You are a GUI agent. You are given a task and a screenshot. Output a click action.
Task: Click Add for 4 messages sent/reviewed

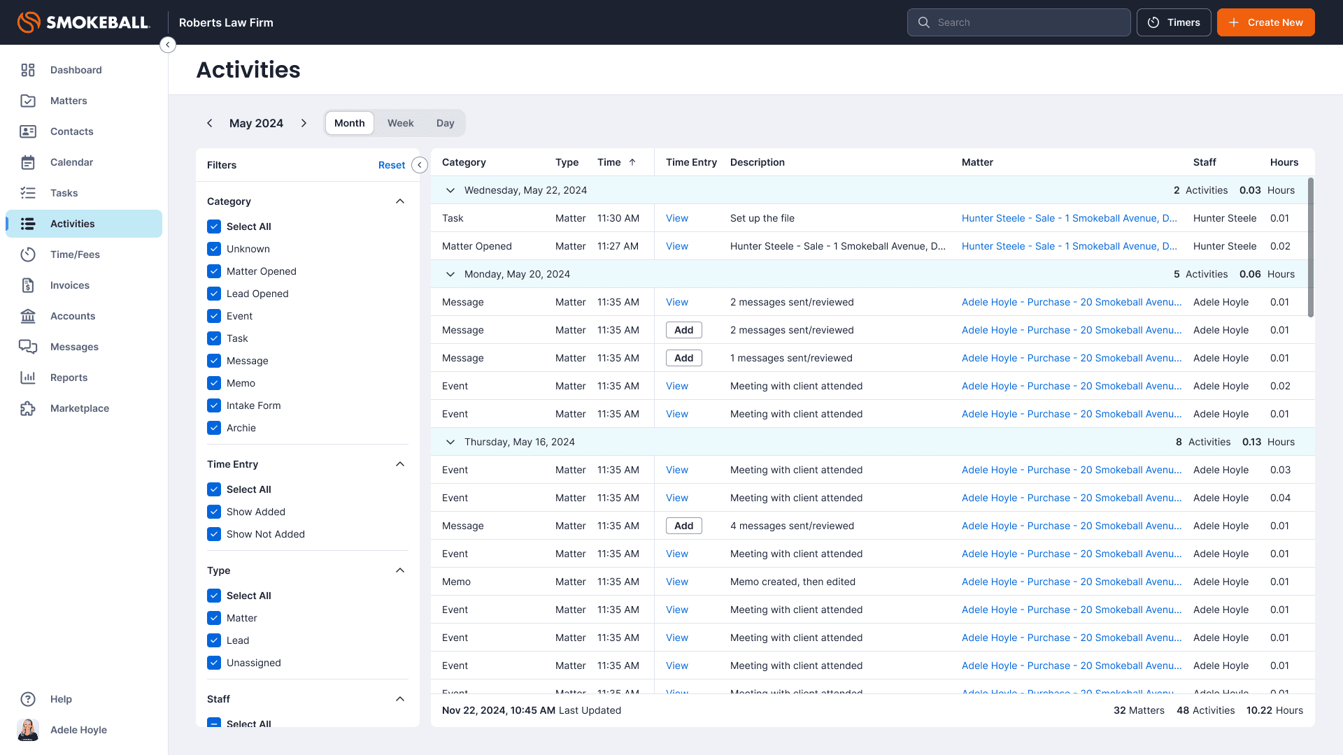(x=683, y=526)
